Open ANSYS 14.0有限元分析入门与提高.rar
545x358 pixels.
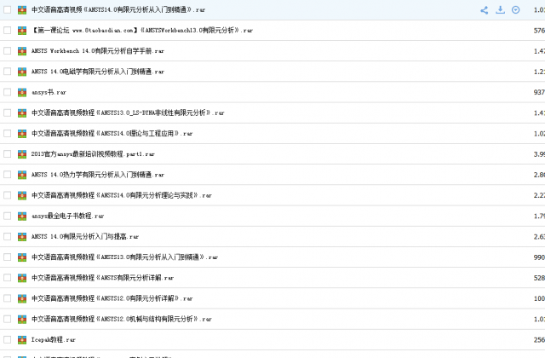pos(85,237)
